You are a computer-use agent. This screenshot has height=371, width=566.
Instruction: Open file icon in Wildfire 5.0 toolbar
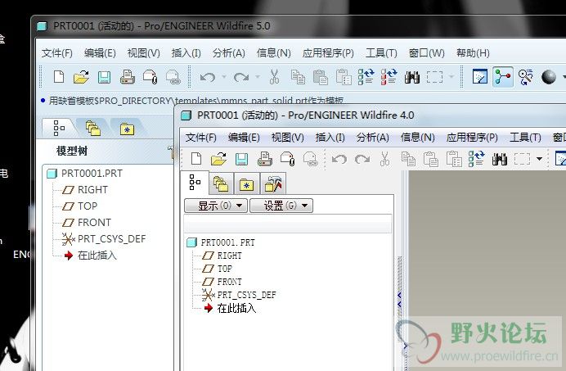(81, 77)
